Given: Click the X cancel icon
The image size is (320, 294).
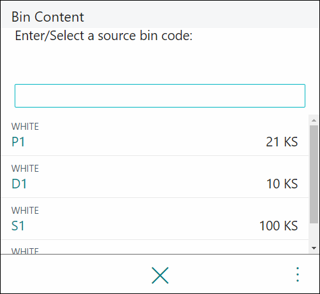Looking at the screenshot, I should (160, 276).
